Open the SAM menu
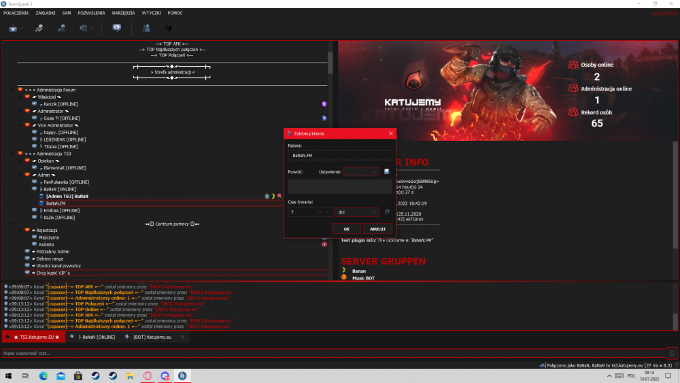 point(67,13)
